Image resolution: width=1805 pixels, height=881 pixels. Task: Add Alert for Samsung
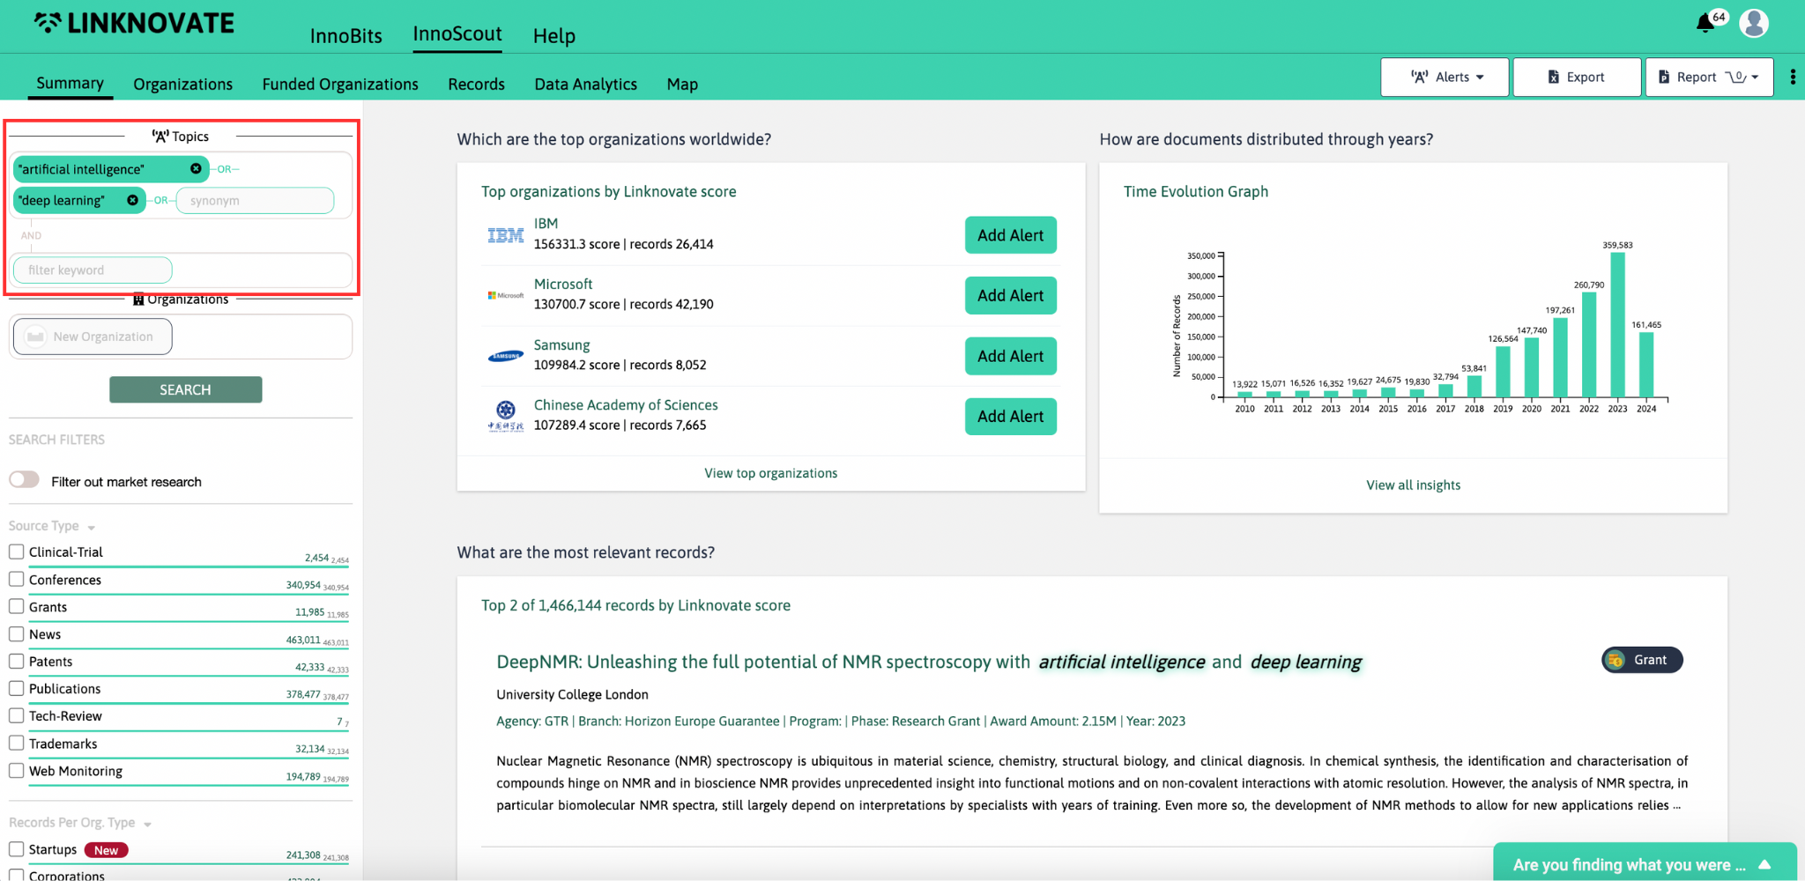1010,356
